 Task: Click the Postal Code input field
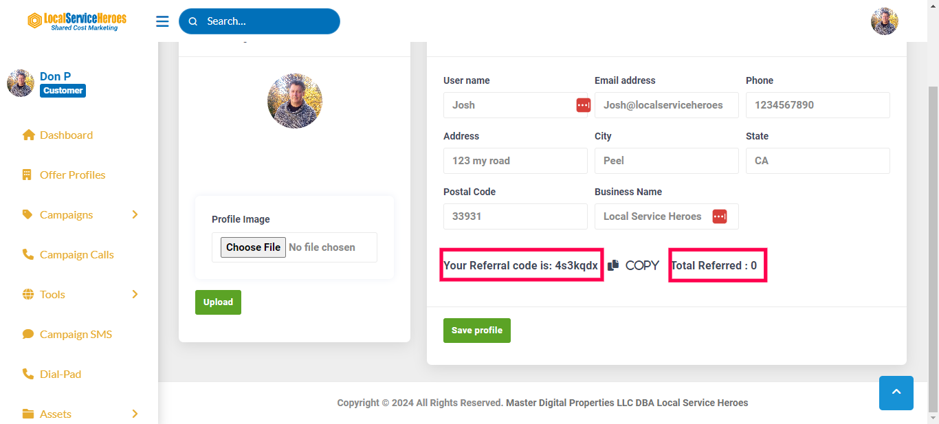(515, 216)
